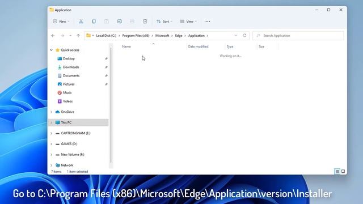Click the Search Application field
Viewport: 363px width, 204px height.
(x=298, y=36)
